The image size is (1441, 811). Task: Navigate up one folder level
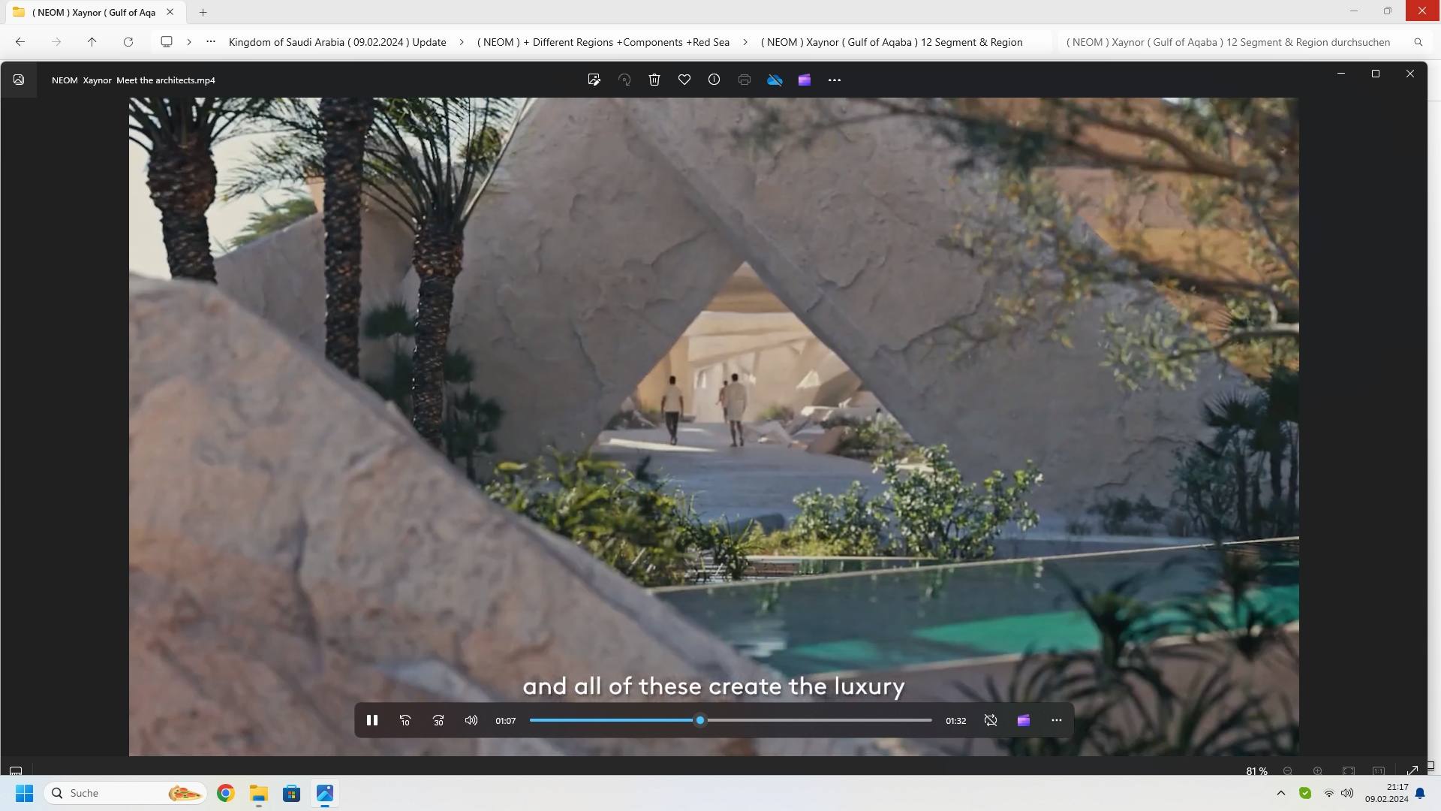pyautogui.click(x=92, y=42)
